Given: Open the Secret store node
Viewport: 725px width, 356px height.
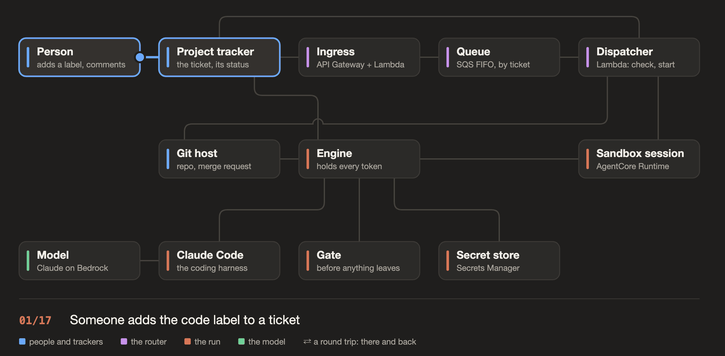Looking at the screenshot, I should tap(499, 260).
